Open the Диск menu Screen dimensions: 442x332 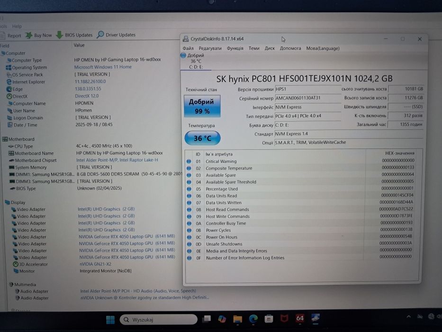(270, 48)
